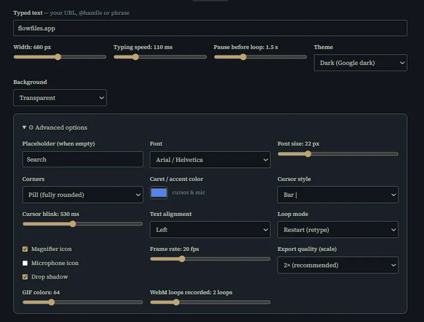Click the 'Pause before loop: 1.5 s' label

point(245,47)
